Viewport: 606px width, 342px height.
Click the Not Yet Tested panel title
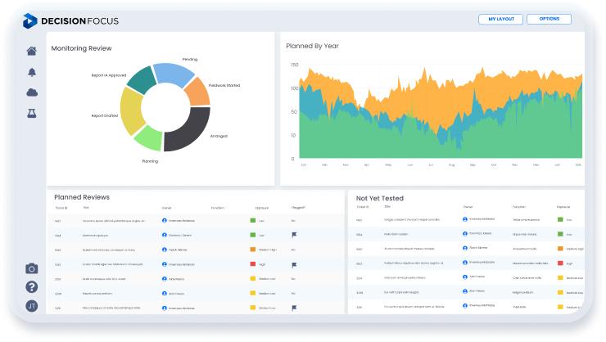point(380,198)
